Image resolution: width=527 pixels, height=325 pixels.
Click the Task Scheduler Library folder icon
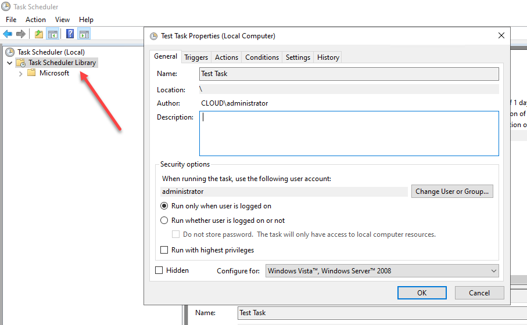tap(21, 63)
